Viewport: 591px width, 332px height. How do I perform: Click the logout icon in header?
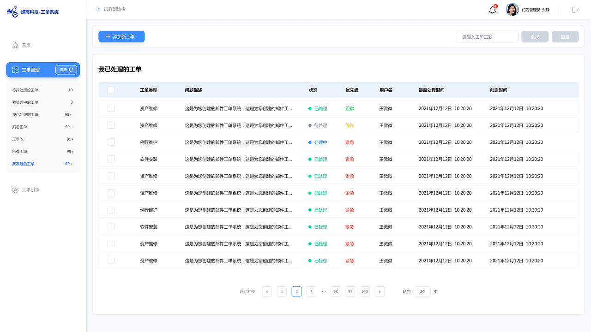point(575,10)
